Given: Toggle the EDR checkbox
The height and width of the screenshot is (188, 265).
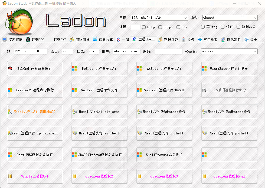Looking at the screenshot, I should [178, 27].
